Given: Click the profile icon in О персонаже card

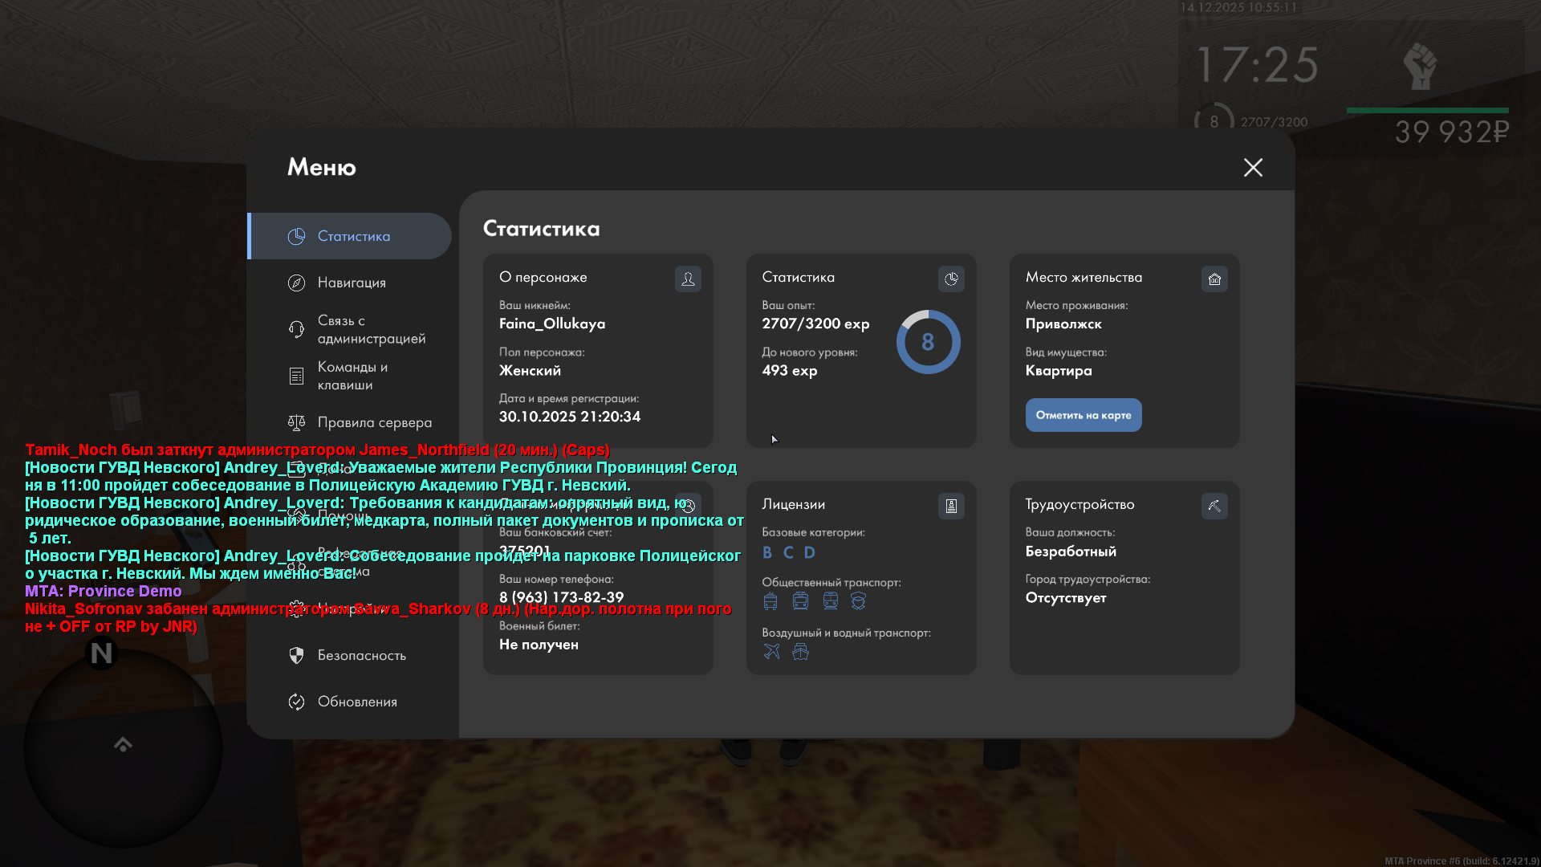Looking at the screenshot, I should point(688,279).
